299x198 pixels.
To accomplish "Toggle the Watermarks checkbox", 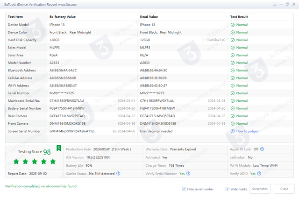I will [228, 189].
